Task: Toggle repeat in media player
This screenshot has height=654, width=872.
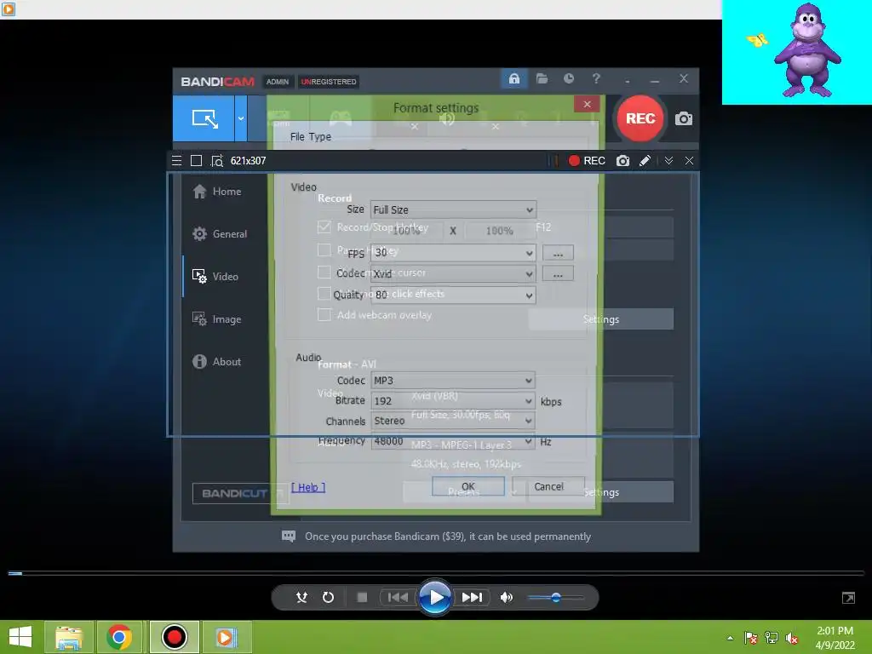Action: click(328, 597)
